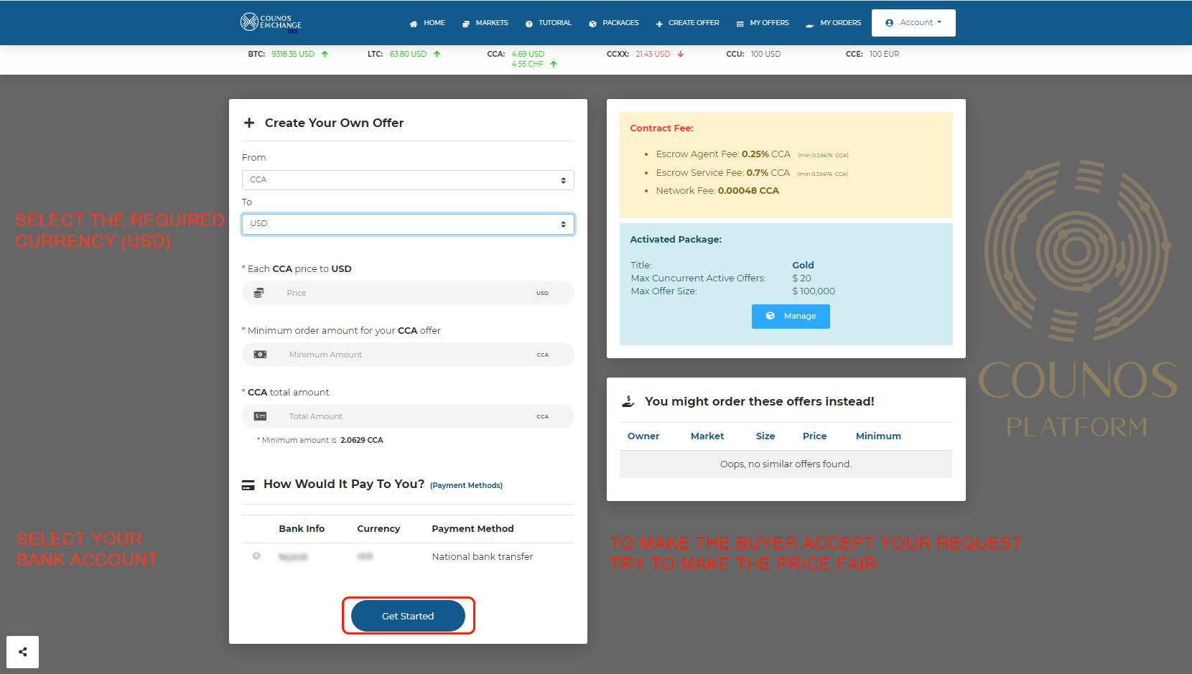Click the CCA green up arrow
The image size is (1192, 674).
[x=554, y=64]
